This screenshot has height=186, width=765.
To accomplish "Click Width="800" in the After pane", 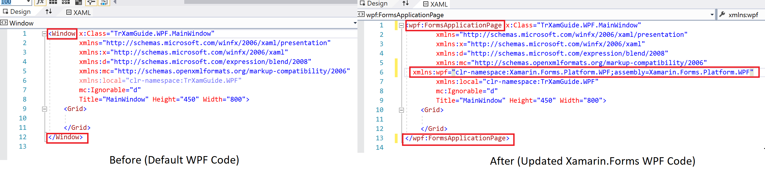I will tap(581, 100).
